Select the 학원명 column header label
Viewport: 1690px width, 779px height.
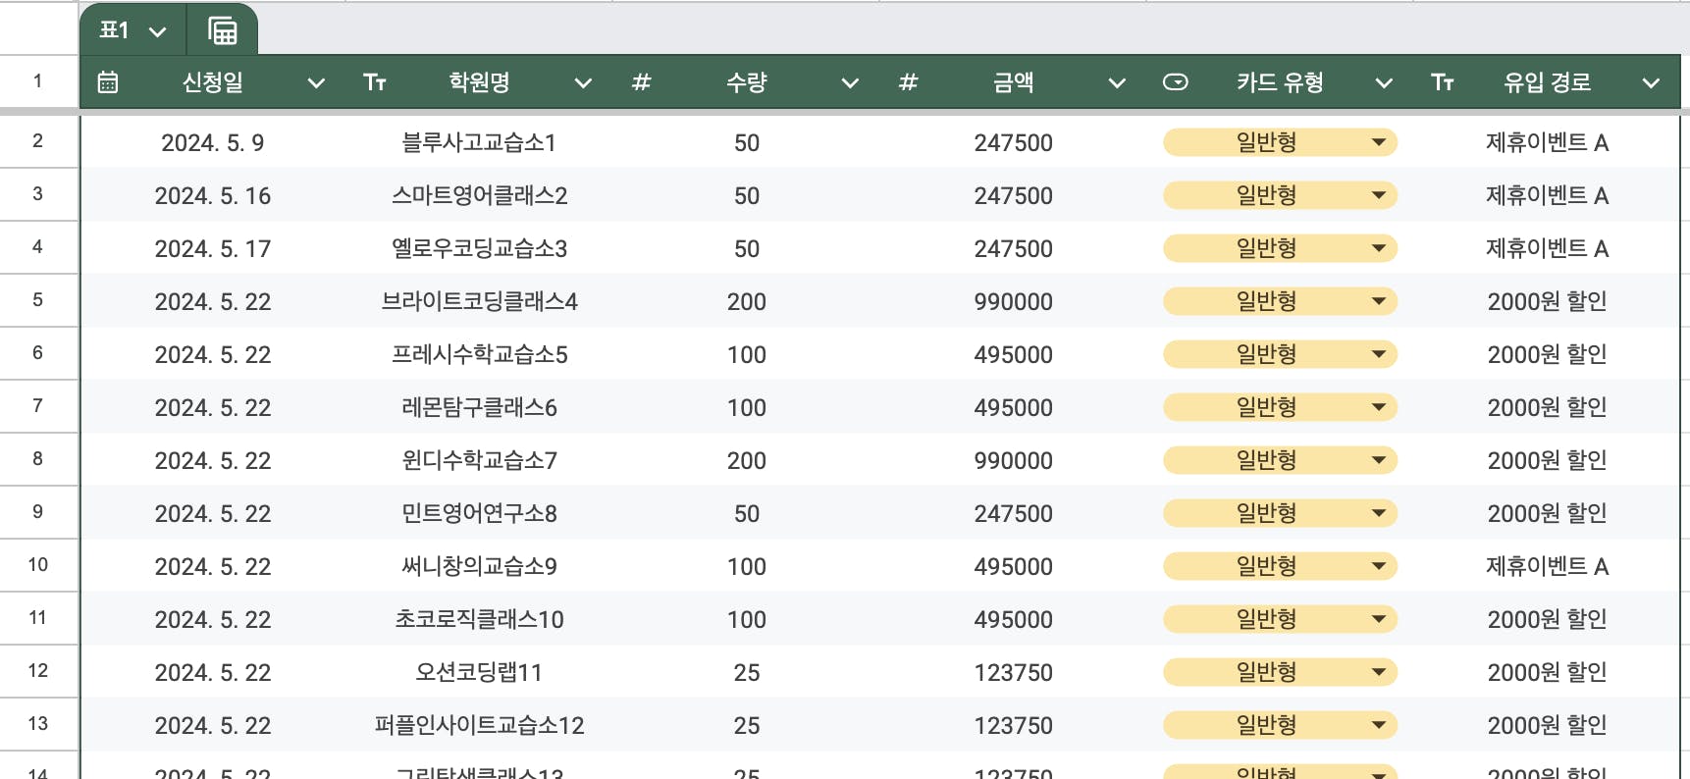tap(479, 82)
